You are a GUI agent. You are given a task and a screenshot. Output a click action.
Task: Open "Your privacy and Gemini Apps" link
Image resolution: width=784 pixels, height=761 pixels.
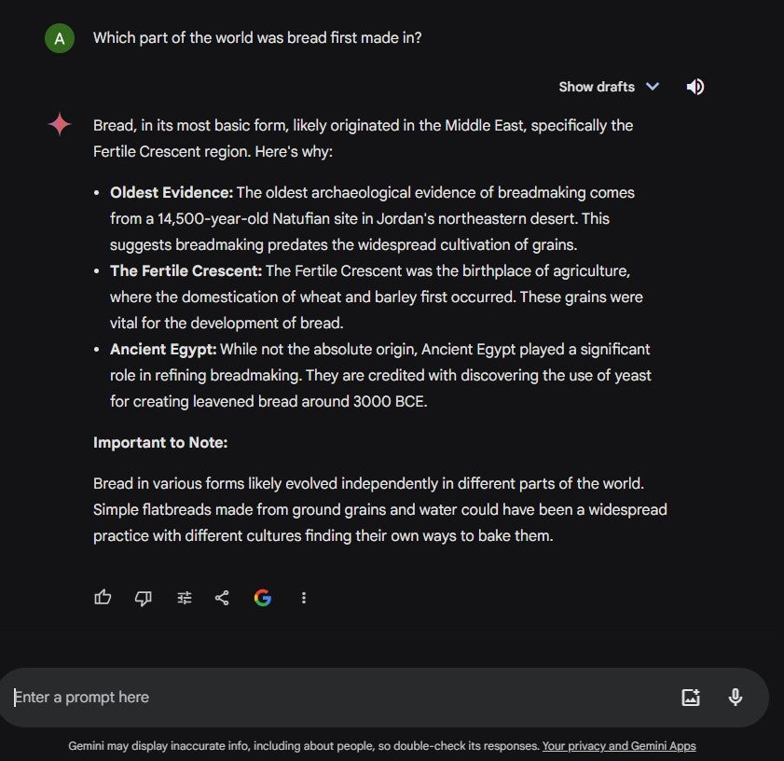tap(619, 745)
